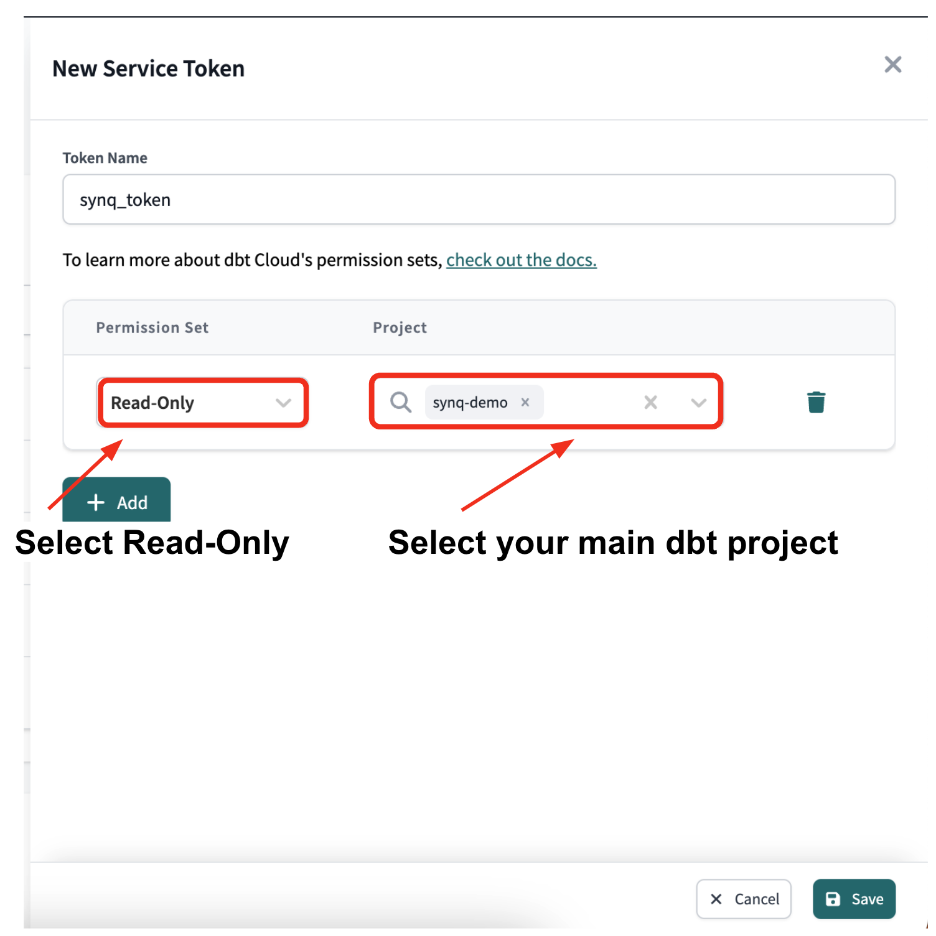Save the new service token
936x936 pixels.
[854, 899]
